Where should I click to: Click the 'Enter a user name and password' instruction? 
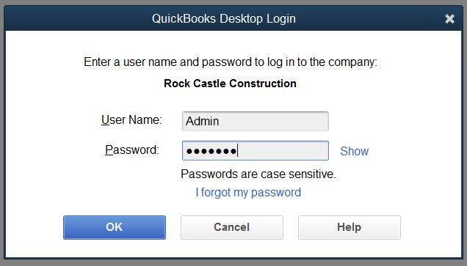[x=231, y=62]
